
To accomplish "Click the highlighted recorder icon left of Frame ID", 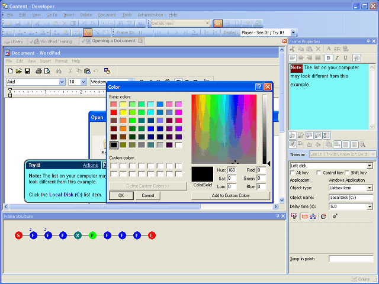I will click(x=88, y=33).
